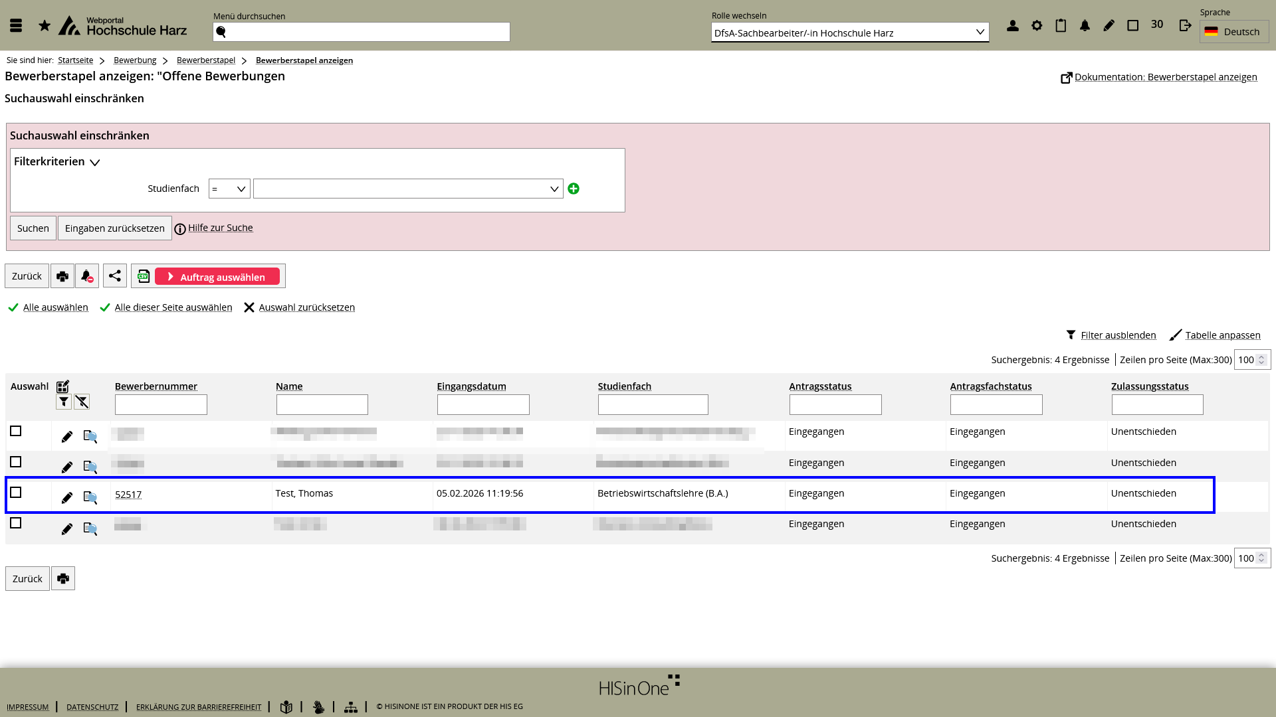Click the CSV export icon
The image size is (1276, 717).
click(x=144, y=276)
